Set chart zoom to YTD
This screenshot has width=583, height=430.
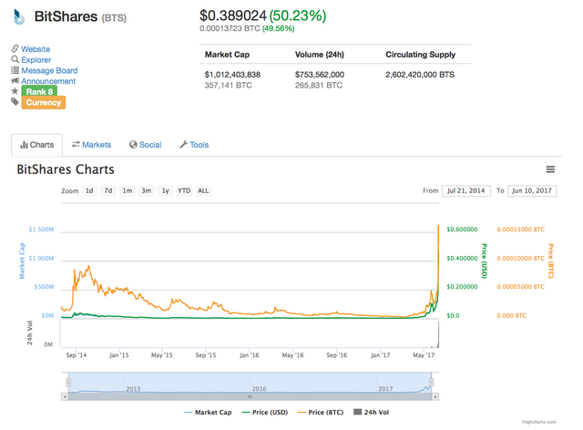[184, 190]
